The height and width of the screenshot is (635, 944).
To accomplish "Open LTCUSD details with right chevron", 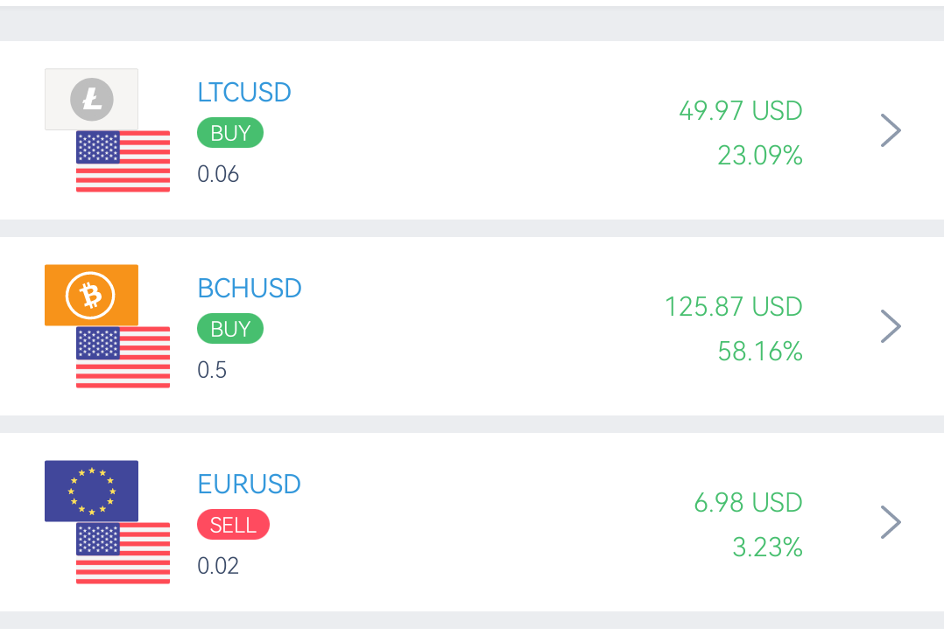I will 891,130.
